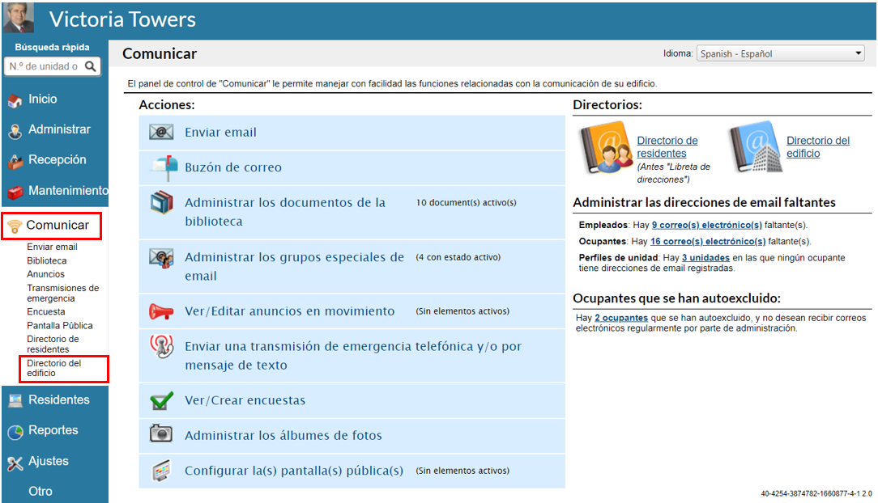Click the Inicio house icon
The image size is (878, 503).
(x=15, y=100)
